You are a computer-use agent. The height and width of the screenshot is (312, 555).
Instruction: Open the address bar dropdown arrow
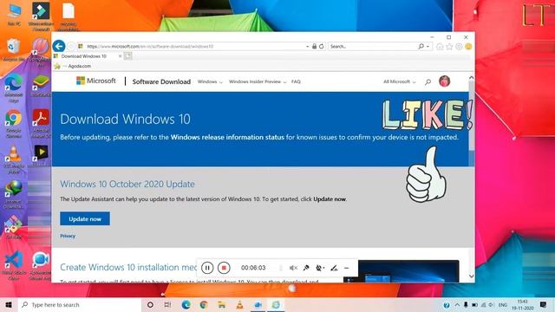point(307,46)
